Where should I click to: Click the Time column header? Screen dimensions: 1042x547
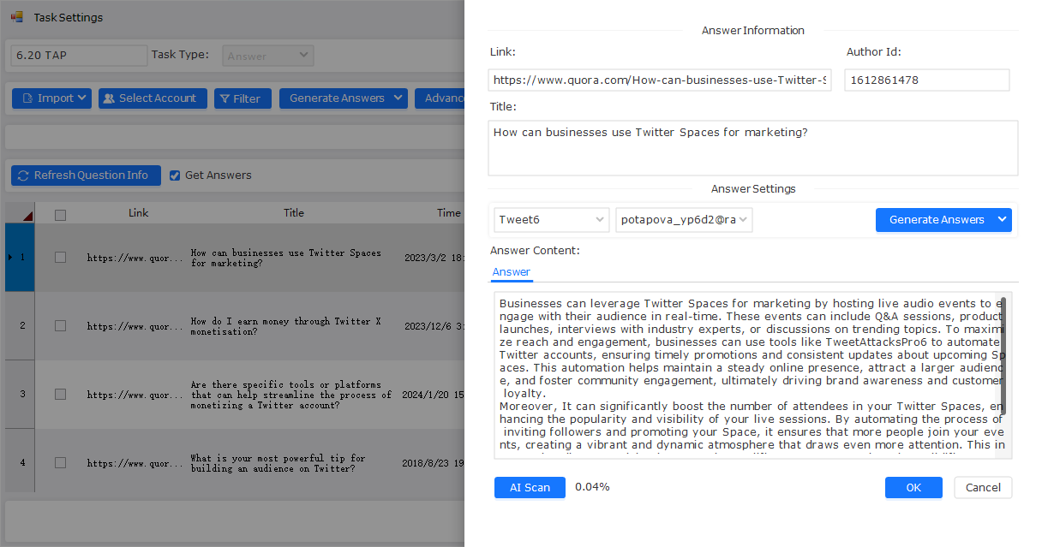click(x=448, y=213)
